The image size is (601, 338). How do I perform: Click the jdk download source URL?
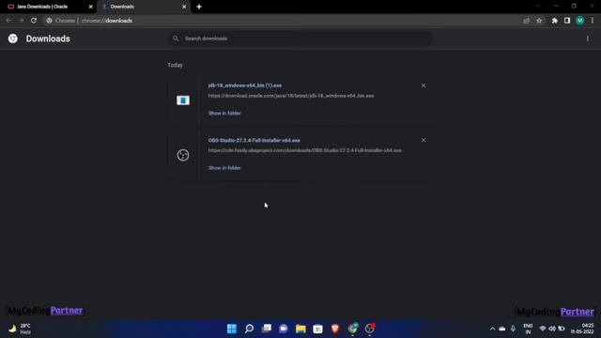[x=291, y=96]
